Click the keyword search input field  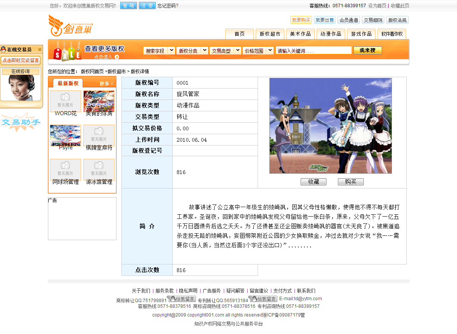tap(314, 51)
